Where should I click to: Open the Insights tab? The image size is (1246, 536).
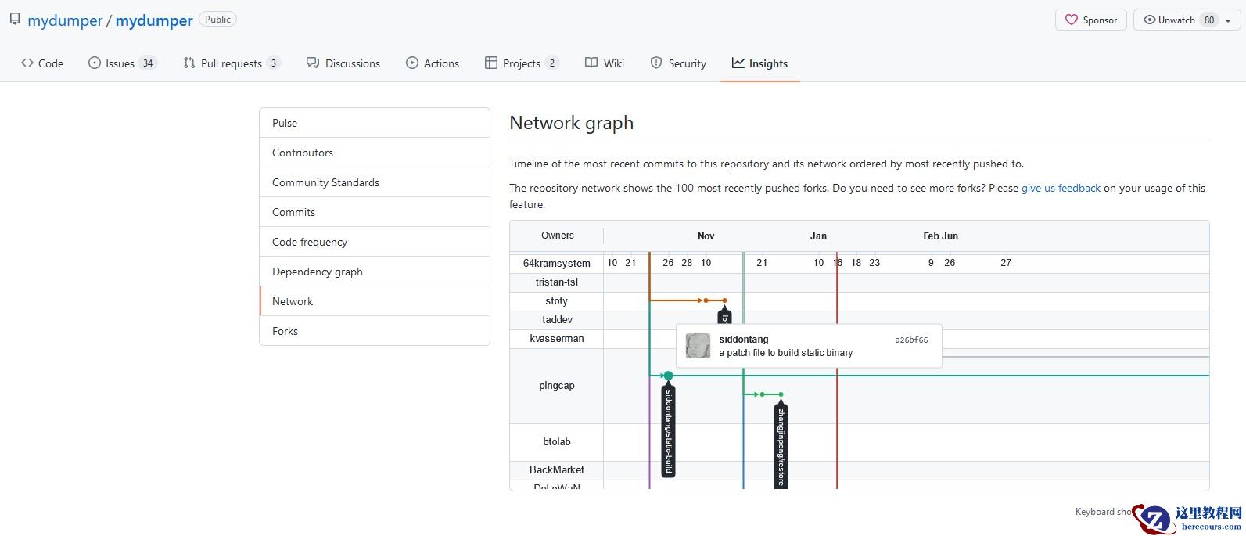[x=759, y=63]
